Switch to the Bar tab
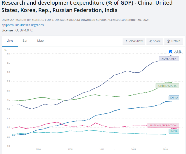The image size is (186, 154). (x=25, y=41)
